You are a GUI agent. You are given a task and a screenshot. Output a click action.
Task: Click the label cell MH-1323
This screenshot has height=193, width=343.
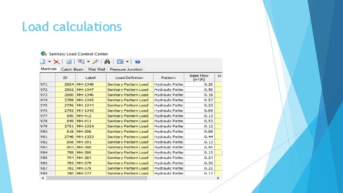pos(91,137)
